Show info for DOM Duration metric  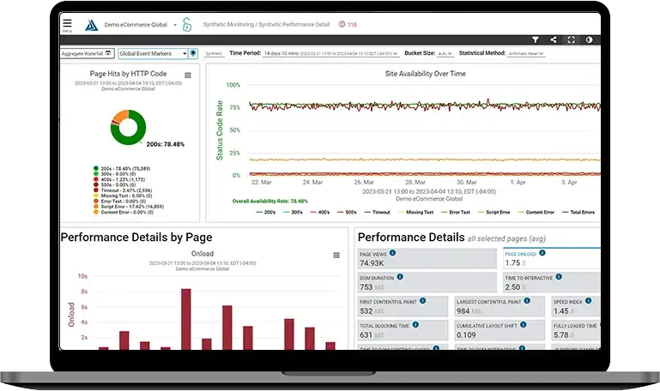tap(400, 277)
